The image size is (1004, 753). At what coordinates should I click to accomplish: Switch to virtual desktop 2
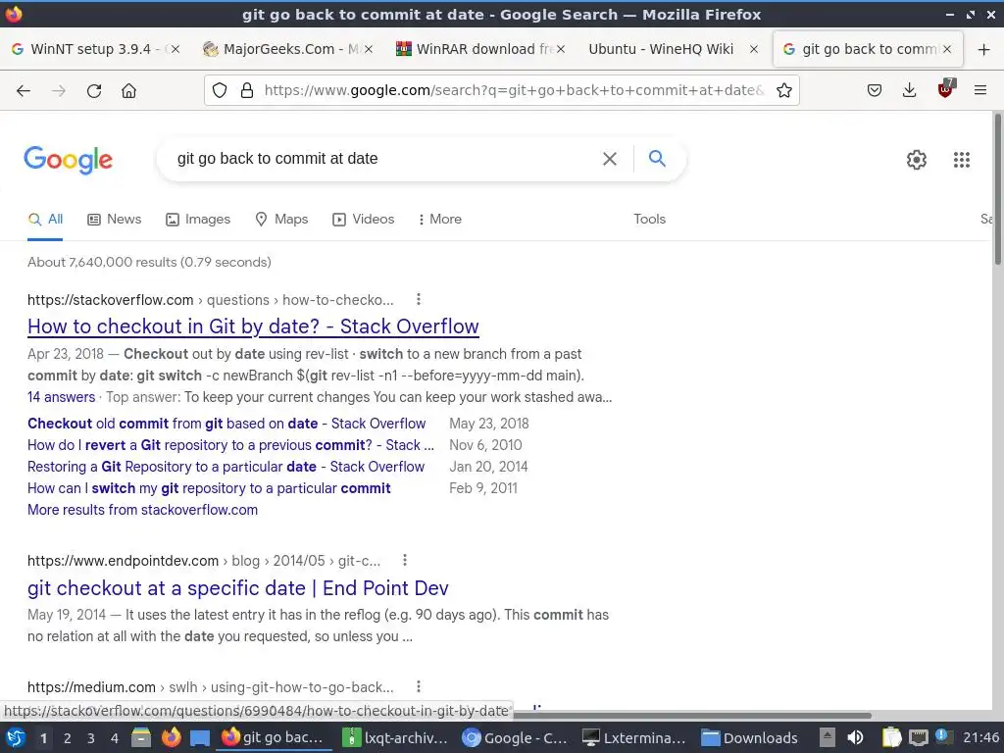[x=68, y=738]
